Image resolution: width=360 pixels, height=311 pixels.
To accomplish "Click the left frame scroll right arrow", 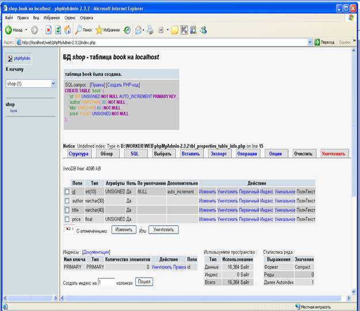I will (55, 298).
